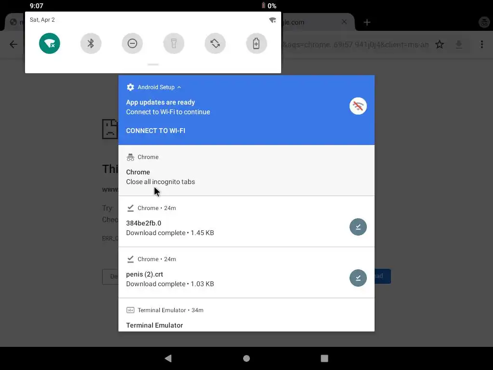Toggle battery saver quick setting
The image size is (493, 370).
coord(257,43)
